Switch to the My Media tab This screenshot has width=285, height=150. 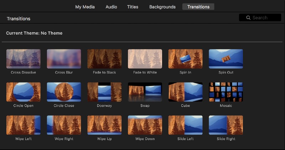[x=85, y=7]
